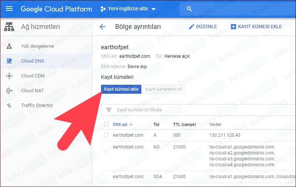Select Cloud DNS in the sidebar

[46, 61]
